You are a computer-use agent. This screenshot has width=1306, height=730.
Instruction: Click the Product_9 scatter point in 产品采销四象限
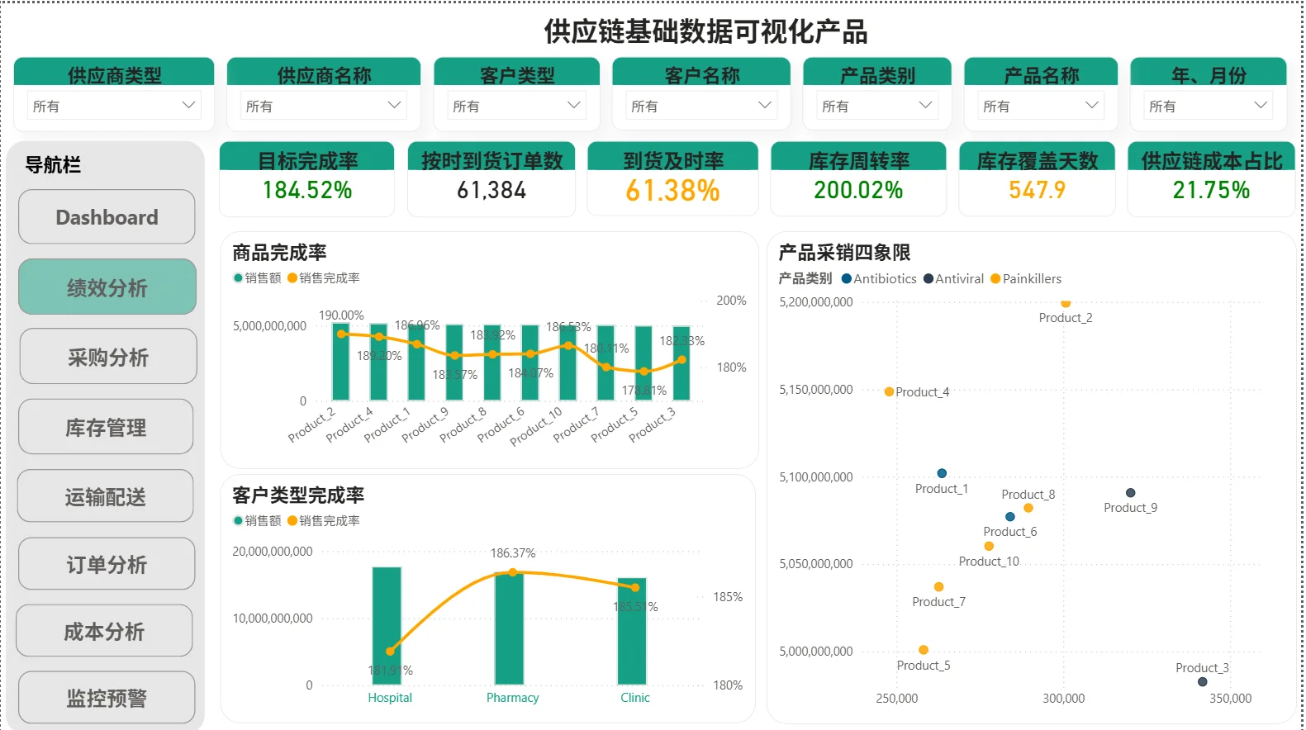click(x=1131, y=493)
